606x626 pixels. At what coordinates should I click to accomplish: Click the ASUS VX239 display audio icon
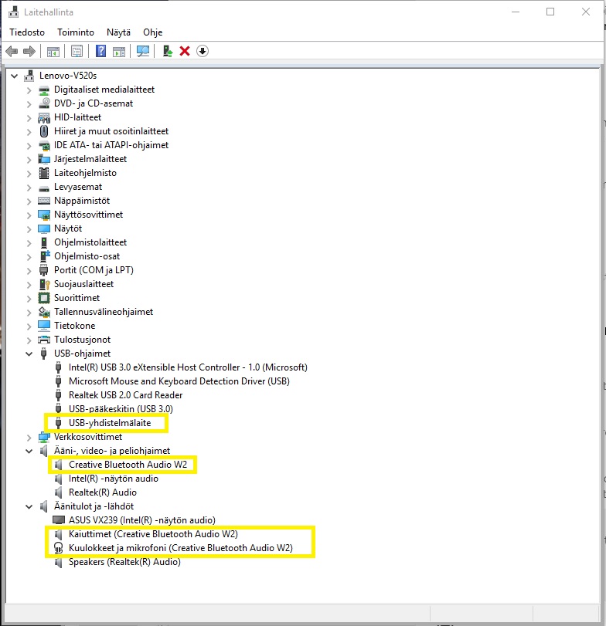pos(59,520)
